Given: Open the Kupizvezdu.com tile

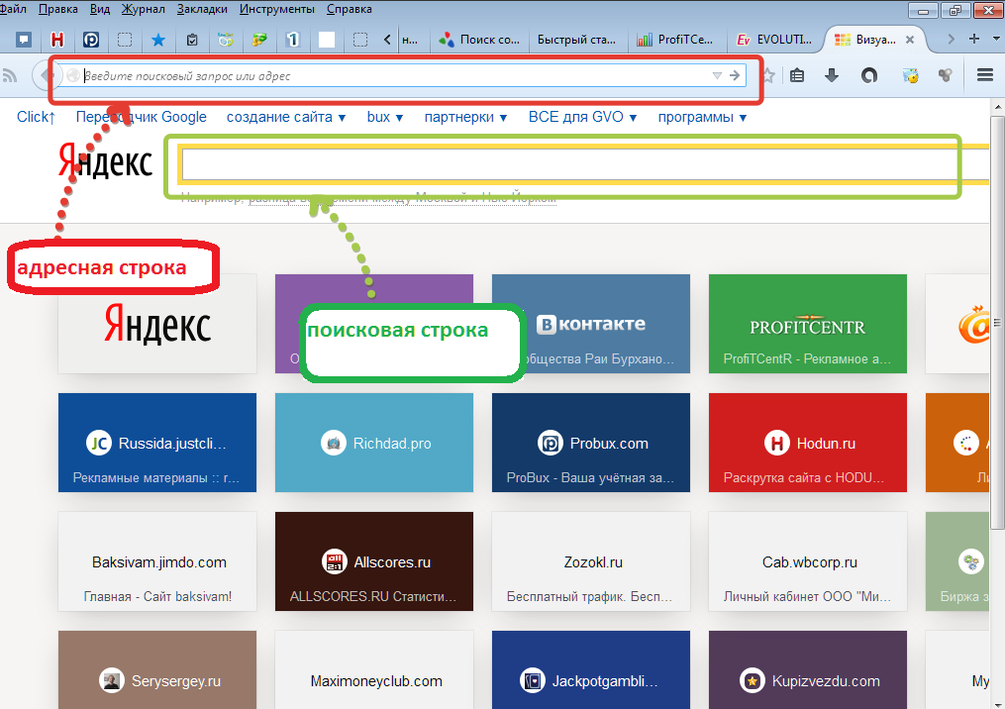Looking at the screenshot, I should click(x=808, y=670).
